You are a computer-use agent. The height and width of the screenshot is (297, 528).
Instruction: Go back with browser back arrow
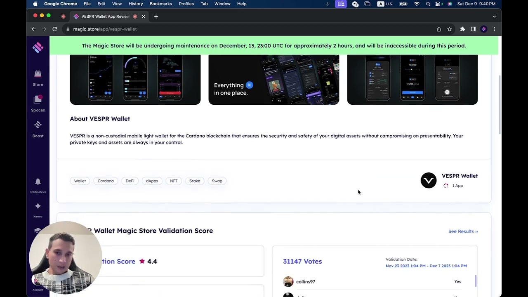tap(34, 29)
